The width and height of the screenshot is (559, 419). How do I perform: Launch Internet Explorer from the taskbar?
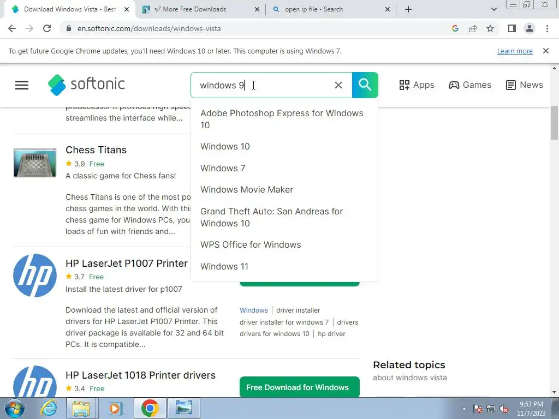(x=48, y=408)
